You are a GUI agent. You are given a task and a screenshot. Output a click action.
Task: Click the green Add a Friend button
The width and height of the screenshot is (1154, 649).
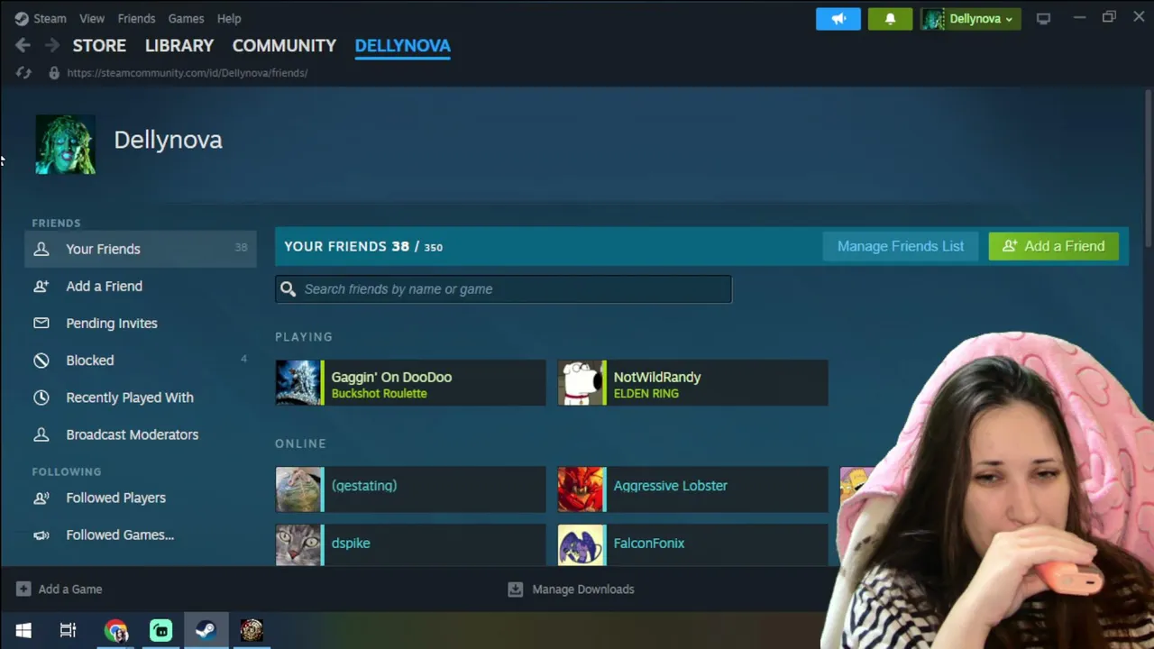coord(1053,246)
